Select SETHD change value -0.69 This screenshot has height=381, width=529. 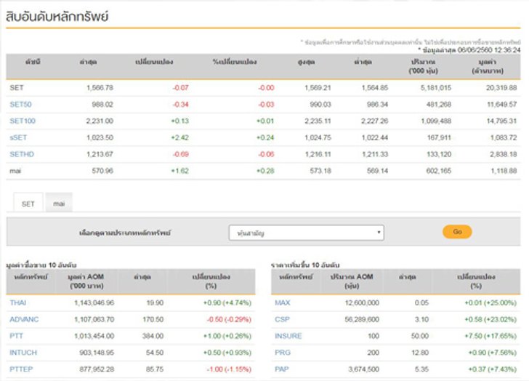180,154
